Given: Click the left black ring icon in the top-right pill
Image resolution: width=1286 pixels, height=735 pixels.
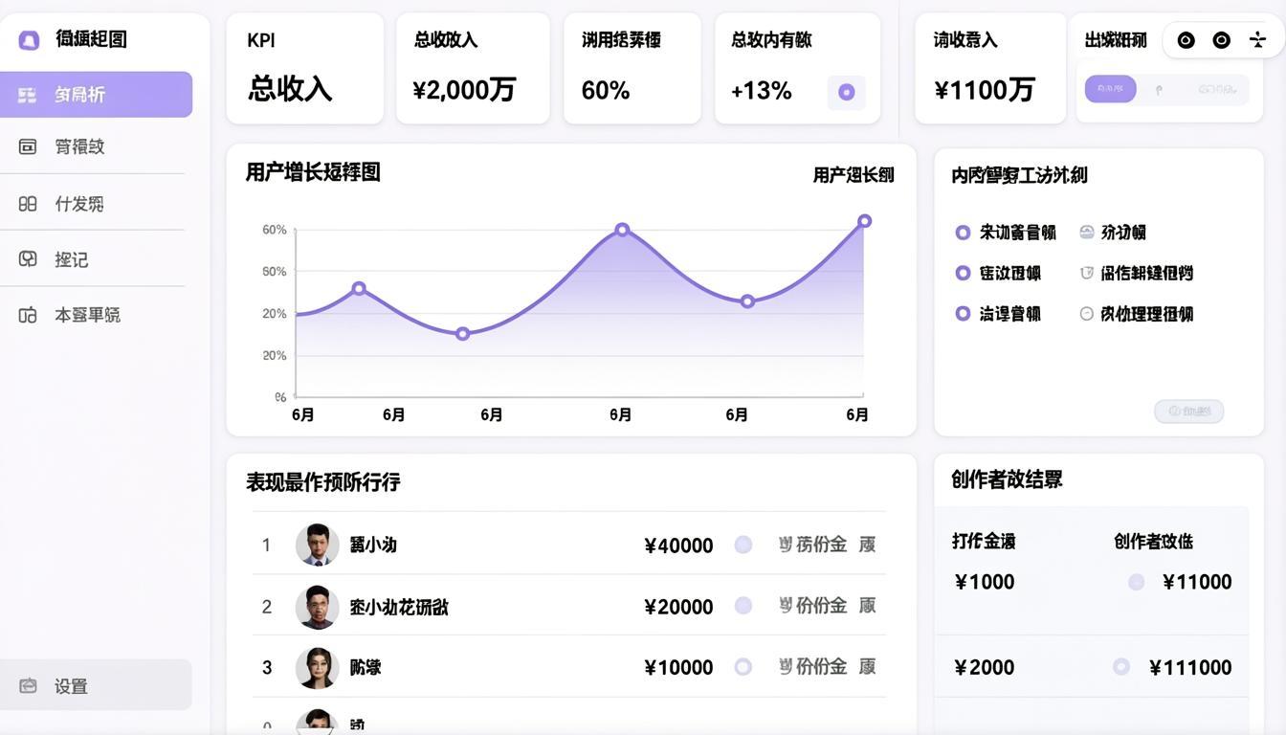Looking at the screenshot, I should pyautogui.click(x=1186, y=40).
